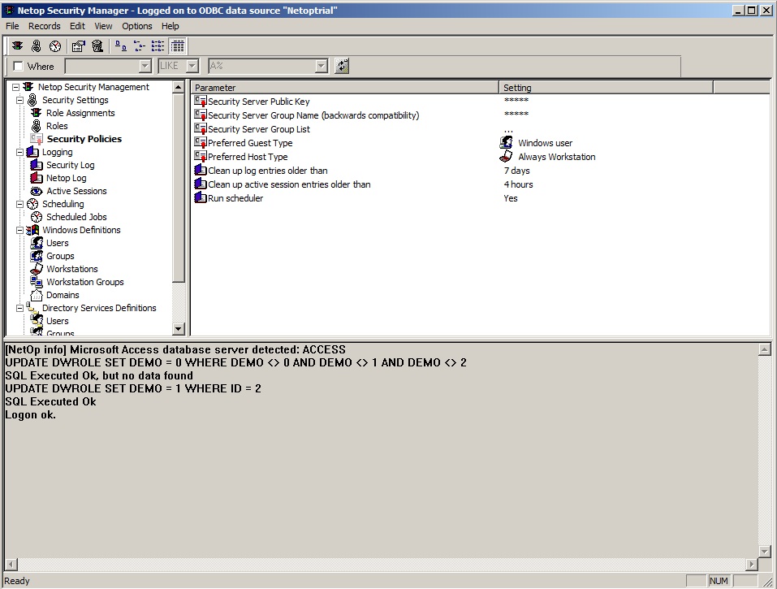Click the Logging book icon in tree
Viewport: 777px width, 589px height.
click(x=32, y=152)
